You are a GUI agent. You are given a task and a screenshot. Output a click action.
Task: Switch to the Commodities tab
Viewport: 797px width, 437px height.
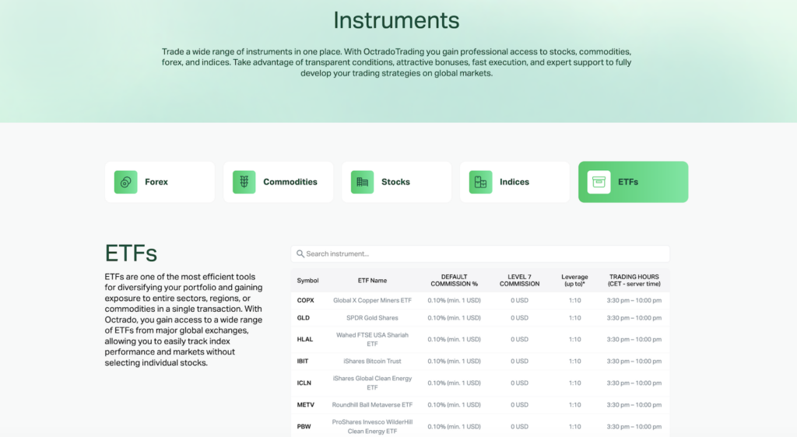pyautogui.click(x=279, y=182)
